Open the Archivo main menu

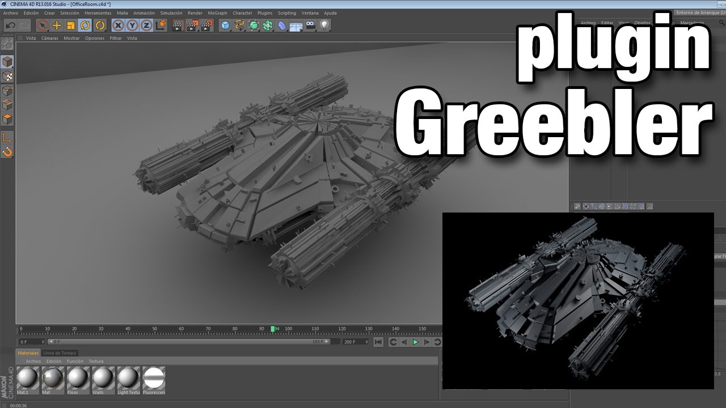pos(11,12)
